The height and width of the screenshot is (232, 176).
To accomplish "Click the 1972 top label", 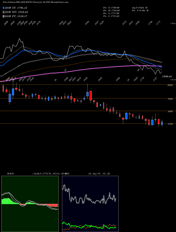I will pyautogui.click(x=125, y=23).
